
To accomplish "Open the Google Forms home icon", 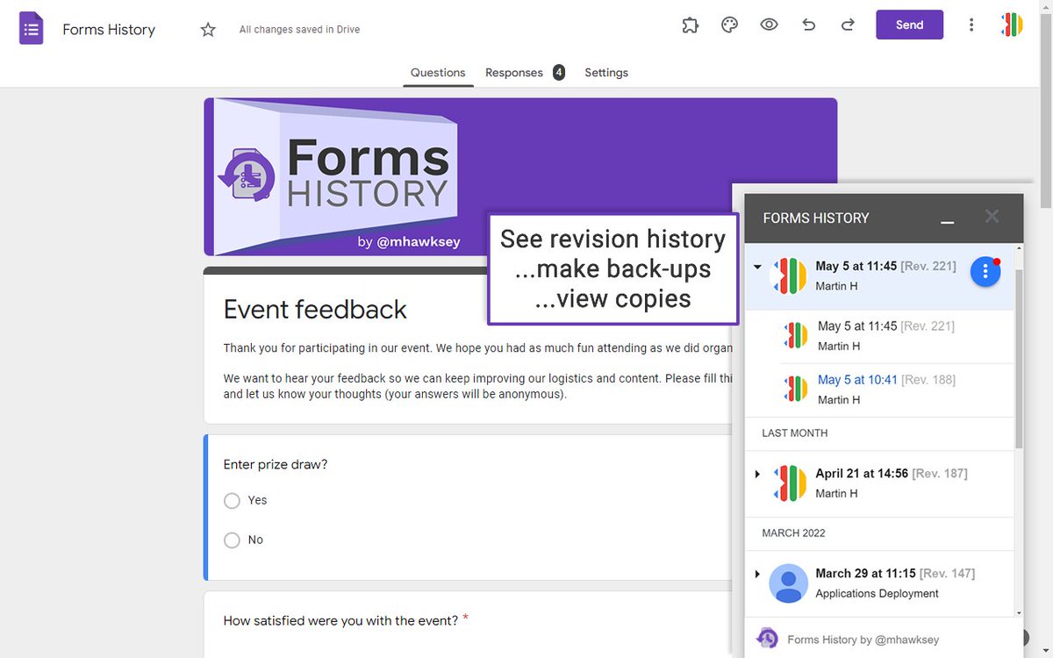I will 32,29.
